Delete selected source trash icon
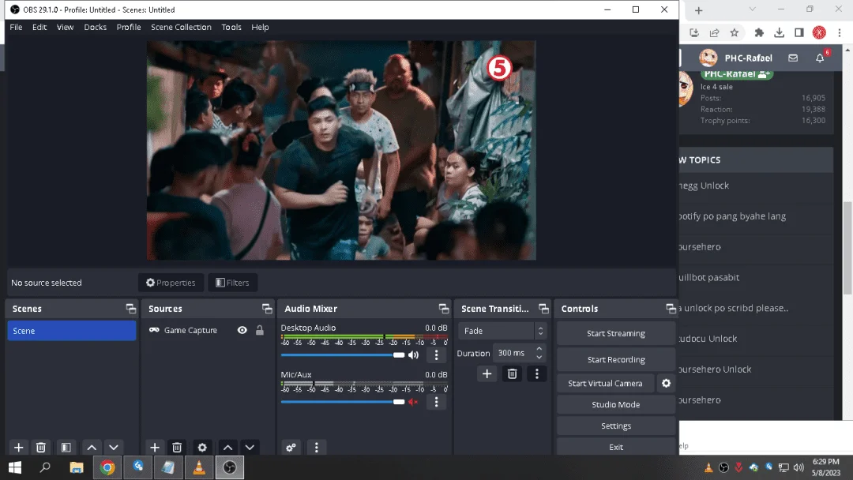This screenshot has width=853, height=480. point(177,448)
